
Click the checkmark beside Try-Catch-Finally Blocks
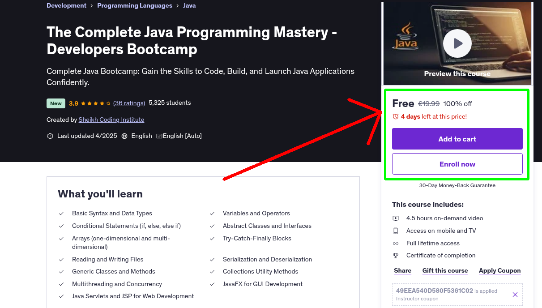tap(212, 239)
